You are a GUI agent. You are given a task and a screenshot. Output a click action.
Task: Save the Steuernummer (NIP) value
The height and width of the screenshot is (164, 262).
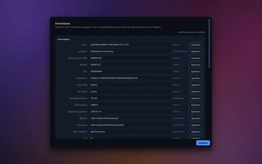[196, 58]
